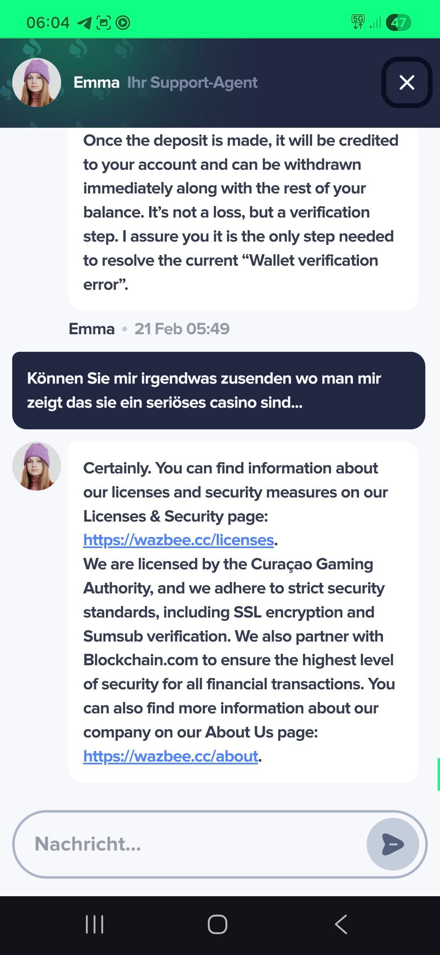This screenshot has height=955, width=440.
Task: Tap the green scrollbar indicator on chat
Action: point(438,774)
